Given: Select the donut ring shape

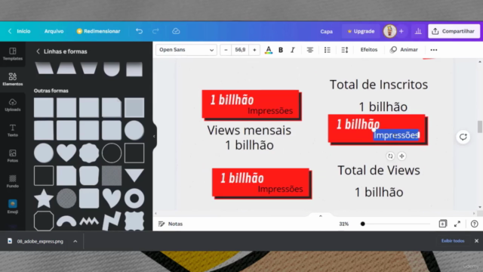Looking at the screenshot, I should (134, 198).
